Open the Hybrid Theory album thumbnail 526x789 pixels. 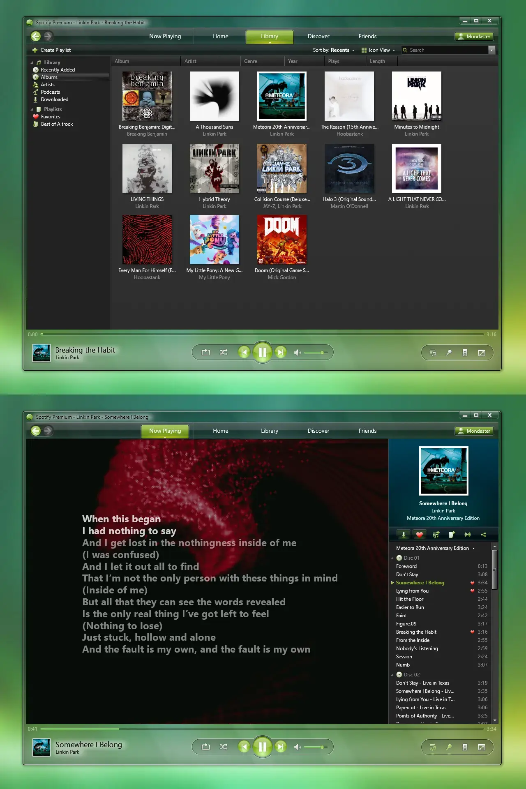pyautogui.click(x=215, y=168)
